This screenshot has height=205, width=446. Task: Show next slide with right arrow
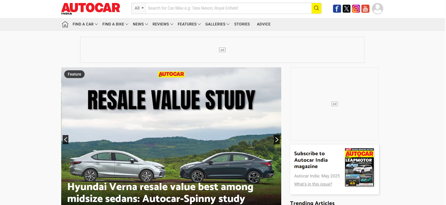pos(277,140)
